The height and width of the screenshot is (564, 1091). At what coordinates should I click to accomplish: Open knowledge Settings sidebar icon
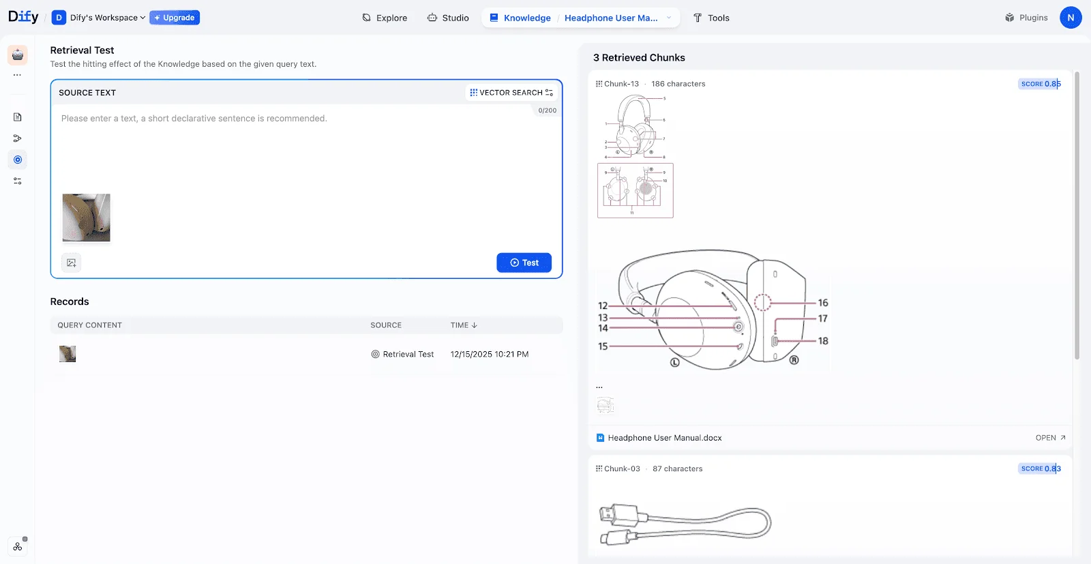click(x=18, y=181)
